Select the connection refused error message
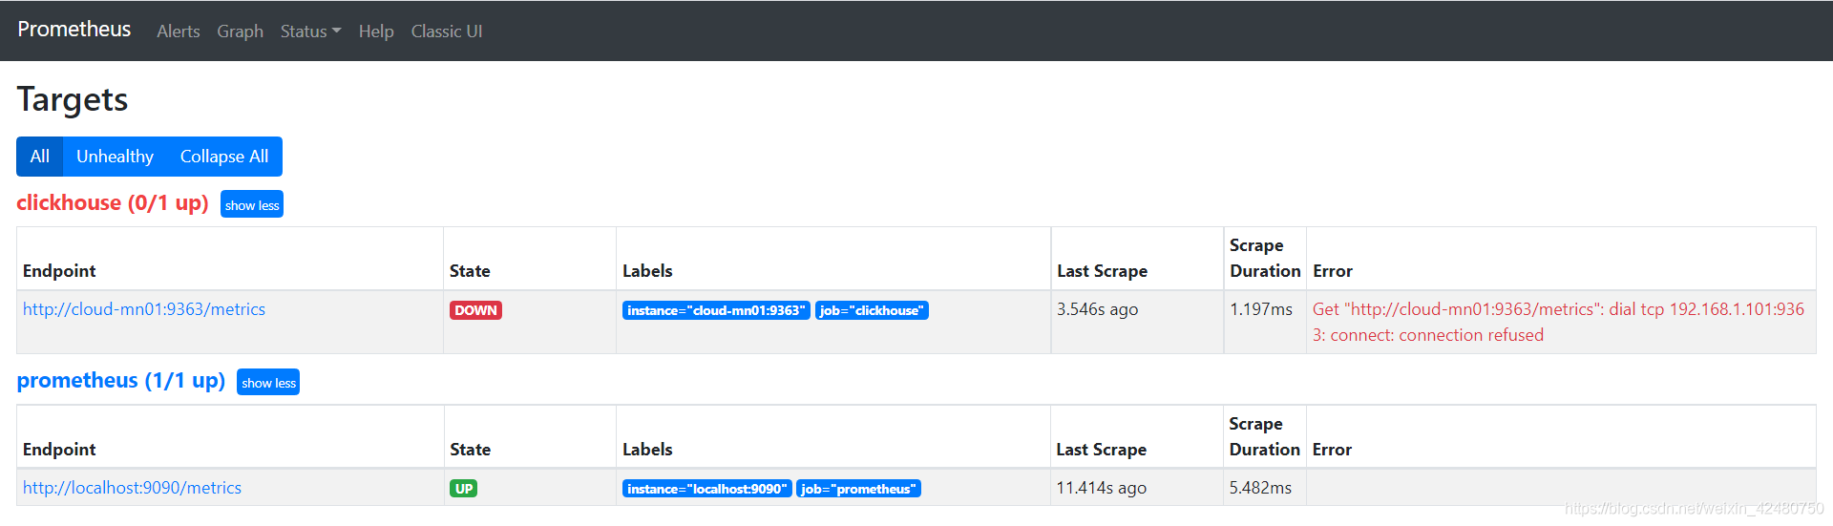 coord(1558,322)
